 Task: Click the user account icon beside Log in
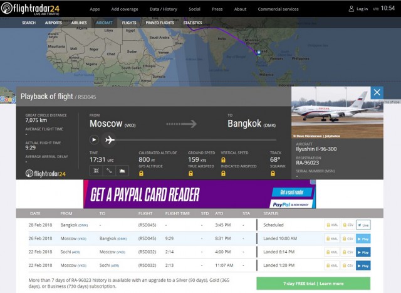point(352,9)
